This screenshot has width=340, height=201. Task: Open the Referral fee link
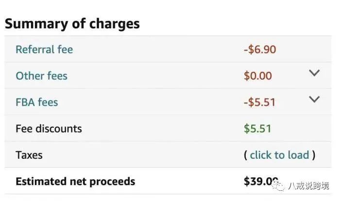click(x=44, y=50)
